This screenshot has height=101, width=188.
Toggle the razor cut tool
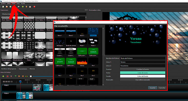11,76
